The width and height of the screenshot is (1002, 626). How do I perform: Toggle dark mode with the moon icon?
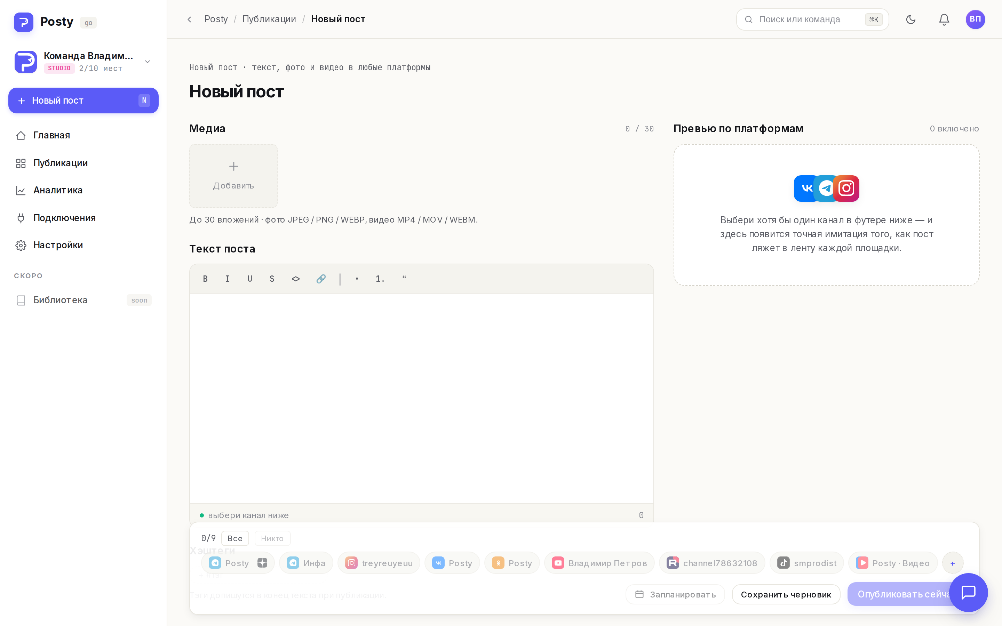point(910,19)
